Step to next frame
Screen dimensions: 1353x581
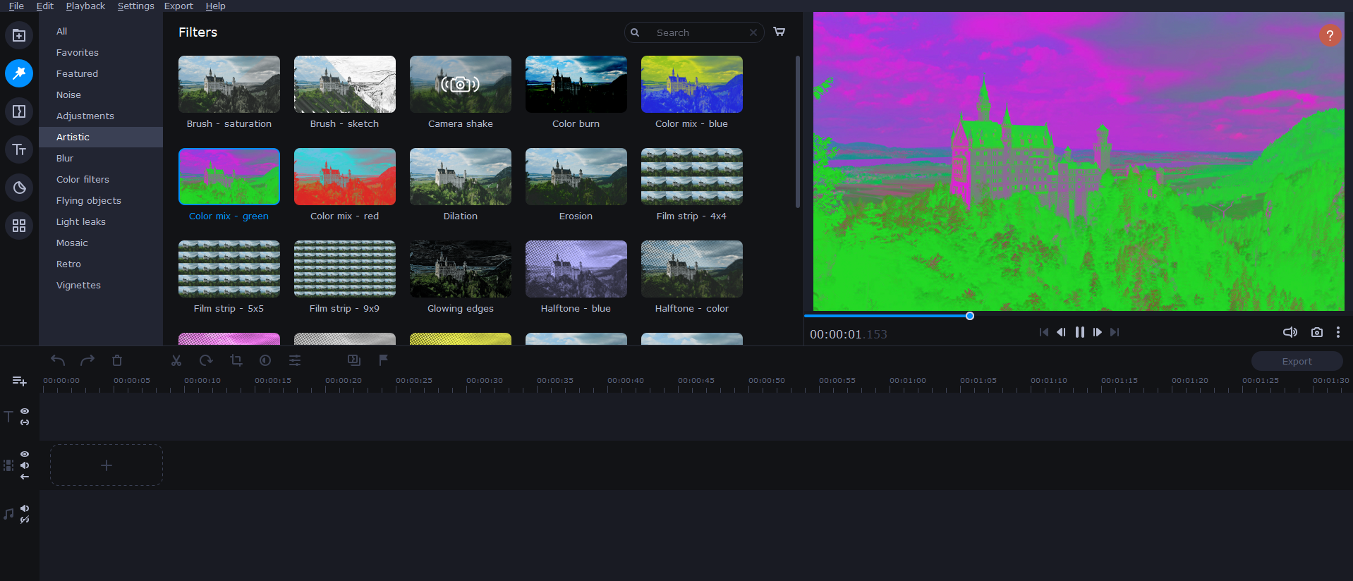pos(1098,332)
